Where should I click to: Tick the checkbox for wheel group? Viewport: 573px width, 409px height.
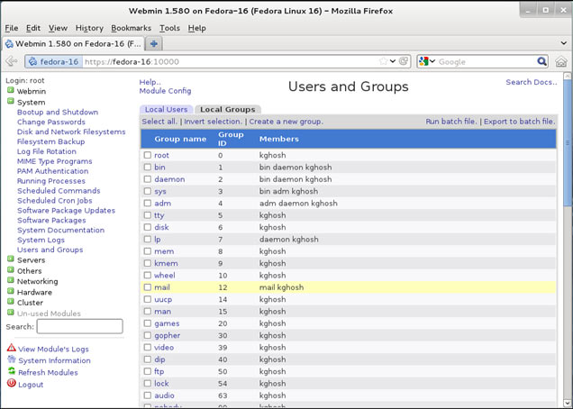147,276
